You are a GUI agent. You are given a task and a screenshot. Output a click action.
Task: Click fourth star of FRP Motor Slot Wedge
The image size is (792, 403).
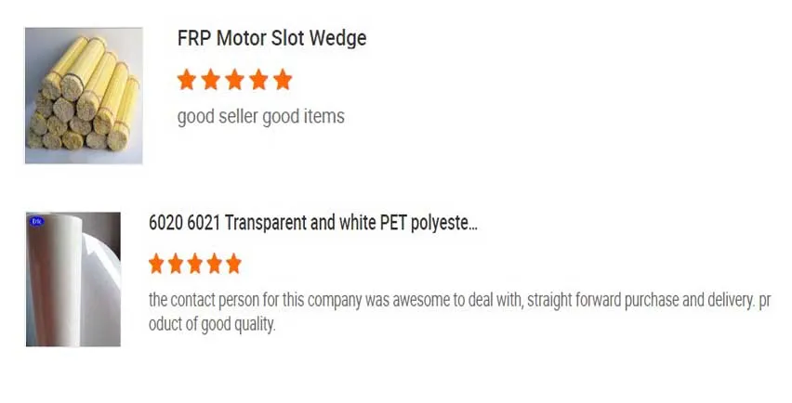(x=259, y=80)
